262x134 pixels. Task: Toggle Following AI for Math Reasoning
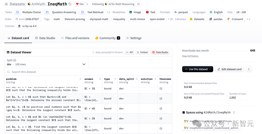pos(113,4)
